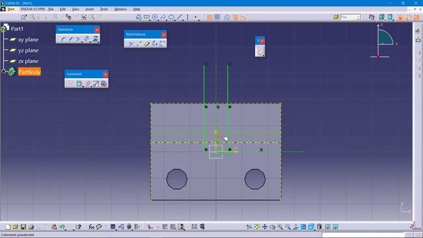
Task: Click Save icon in bottom toolbar
Action: pyautogui.click(x=23, y=227)
